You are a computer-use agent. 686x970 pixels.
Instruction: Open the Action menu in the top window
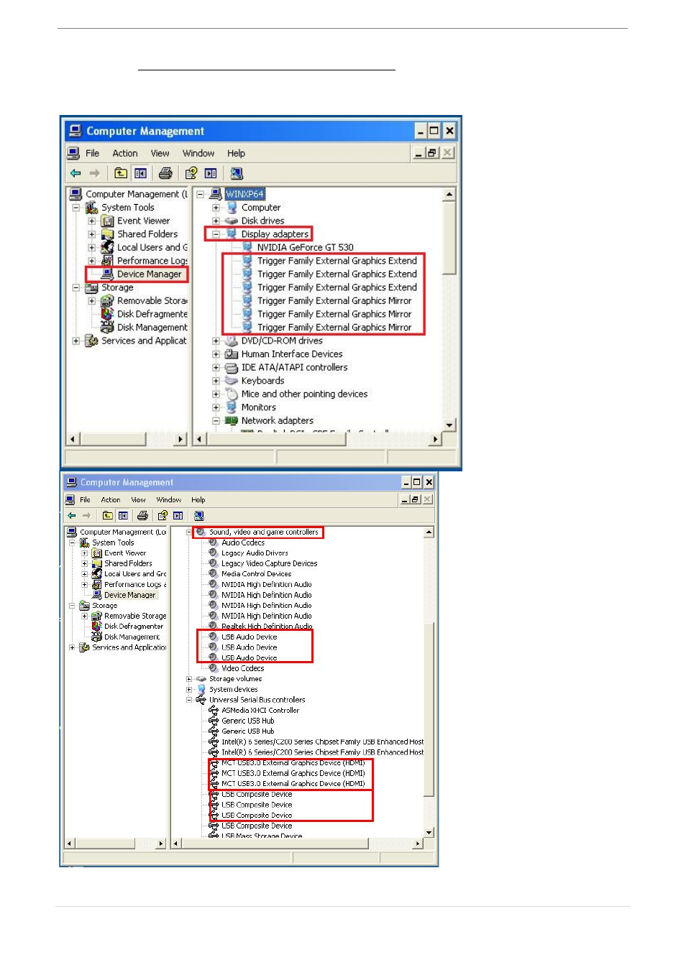(x=124, y=153)
